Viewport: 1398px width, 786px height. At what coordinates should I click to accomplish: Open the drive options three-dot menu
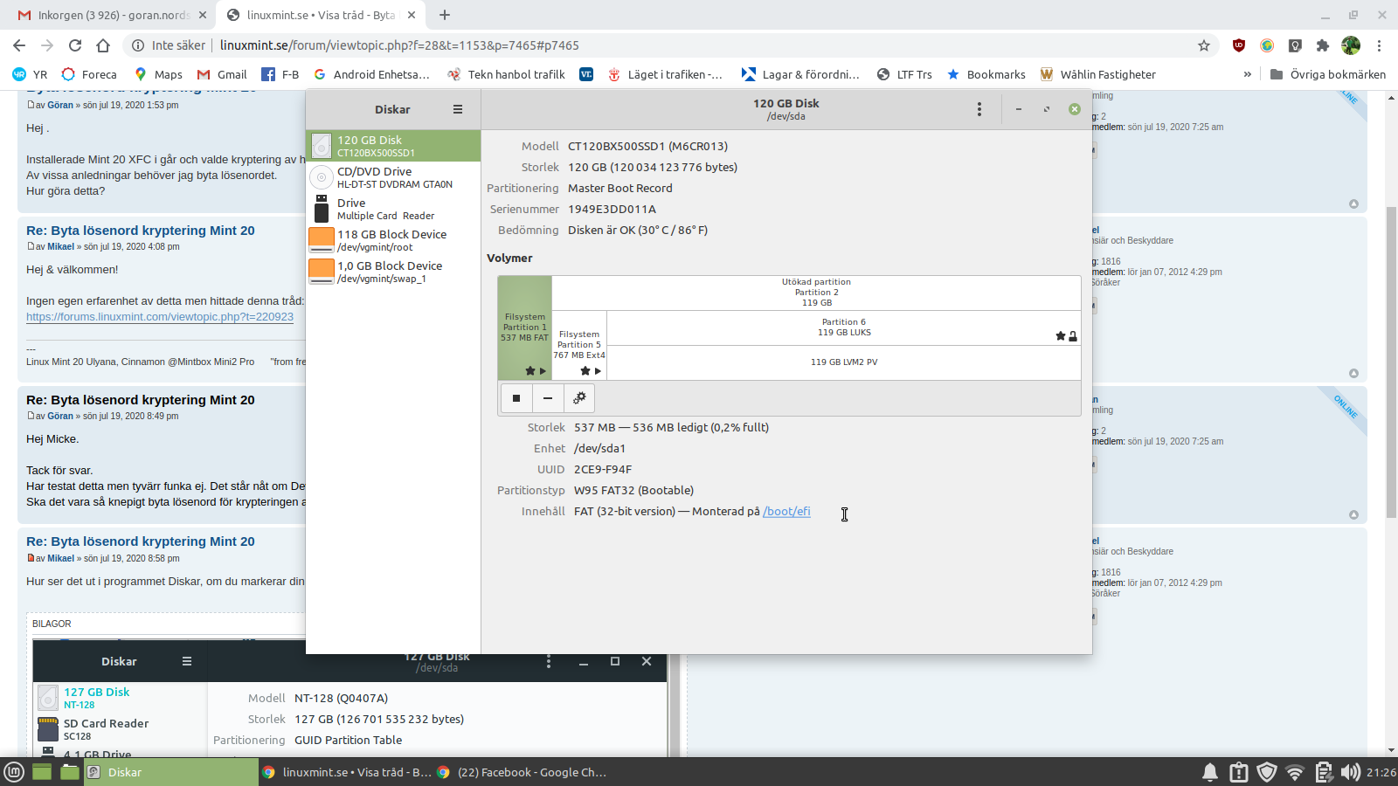[x=979, y=109]
